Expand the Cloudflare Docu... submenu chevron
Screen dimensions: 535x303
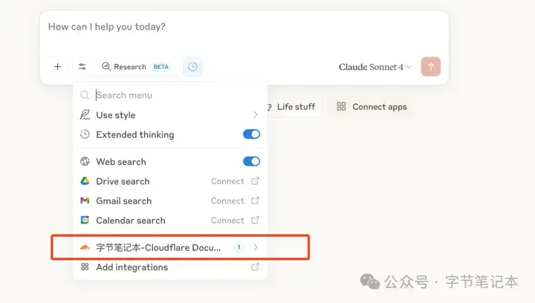click(x=255, y=247)
